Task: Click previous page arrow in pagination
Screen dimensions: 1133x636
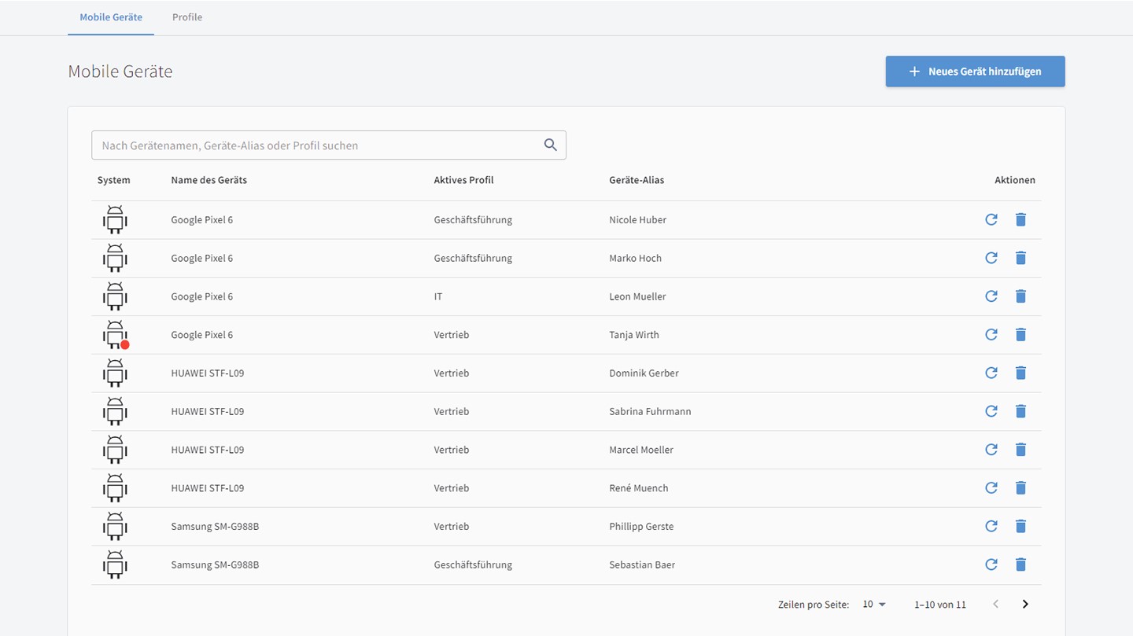Action: click(995, 605)
